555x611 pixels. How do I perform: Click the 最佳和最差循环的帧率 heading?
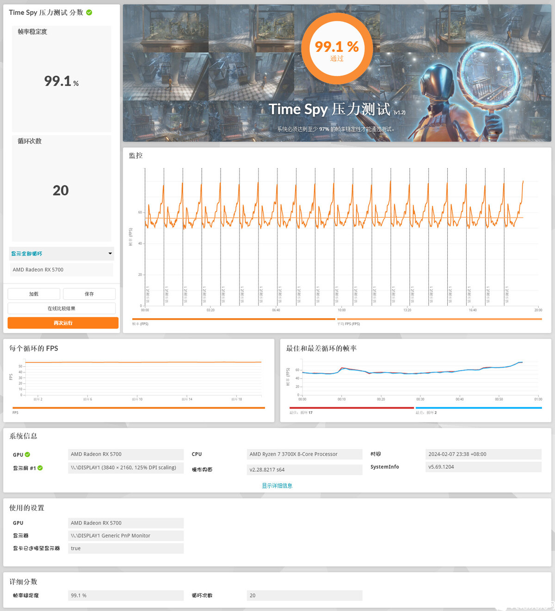point(321,348)
